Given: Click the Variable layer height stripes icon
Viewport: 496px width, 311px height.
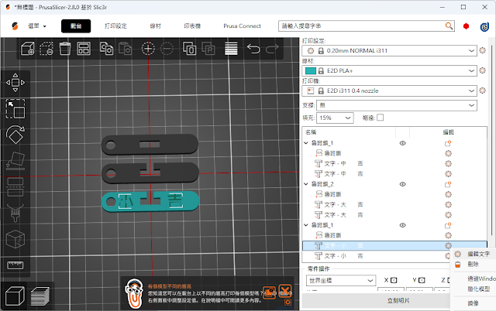Looking at the screenshot, I should (231, 49).
